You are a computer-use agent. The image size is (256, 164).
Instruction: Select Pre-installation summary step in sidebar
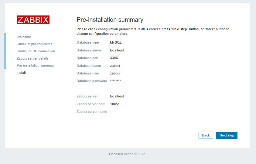(36, 65)
